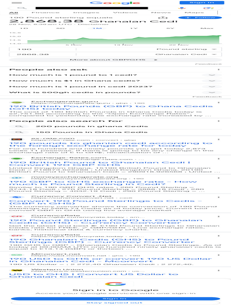
Task: Open '190 Pound Sterlings (GBP) to Ghanaian Cedis' CurrencyRate result
Action: coord(106,221)
